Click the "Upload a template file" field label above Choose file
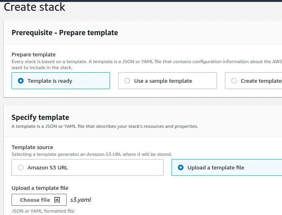The height and width of the screenshot is (215, 282). tap(40, 188)
